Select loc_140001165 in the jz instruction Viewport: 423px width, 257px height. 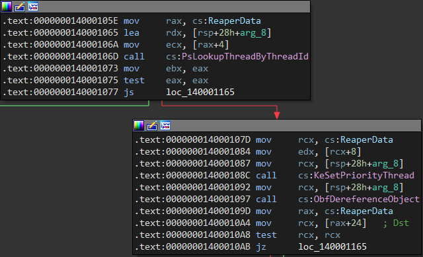coord(332,246)
